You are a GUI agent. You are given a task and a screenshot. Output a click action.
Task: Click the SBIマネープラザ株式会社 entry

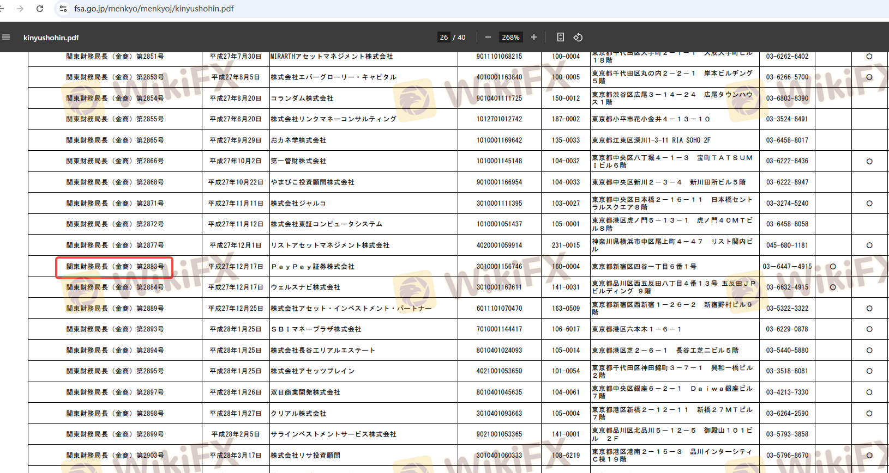pyautogui.click(x=316, y=329)
